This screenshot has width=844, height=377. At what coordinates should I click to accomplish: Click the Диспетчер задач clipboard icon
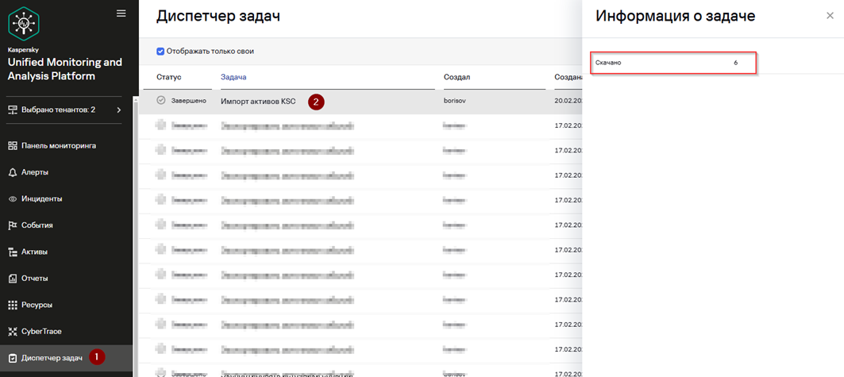pyautogui.click(x=13, y=358)
